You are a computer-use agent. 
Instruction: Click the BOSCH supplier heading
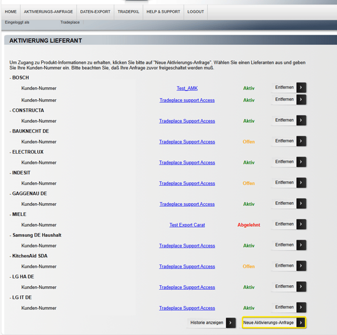(21, 78)
